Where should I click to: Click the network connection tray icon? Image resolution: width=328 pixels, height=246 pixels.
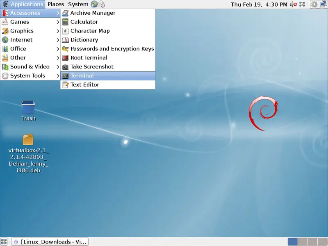coord(323,4)
